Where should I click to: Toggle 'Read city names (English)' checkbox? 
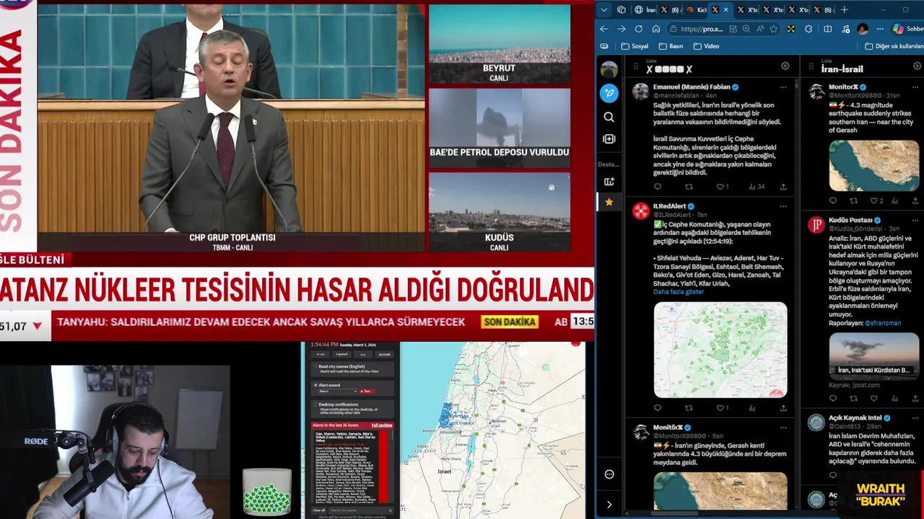315,367
